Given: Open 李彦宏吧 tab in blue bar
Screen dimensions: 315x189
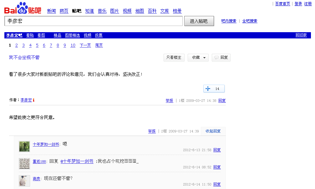Looking at the screenshot, I should pos(14,35).
